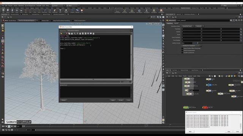Click the wrench icon in network editor toolbar
The image size is (243, 136).
(x=210, y=76)
